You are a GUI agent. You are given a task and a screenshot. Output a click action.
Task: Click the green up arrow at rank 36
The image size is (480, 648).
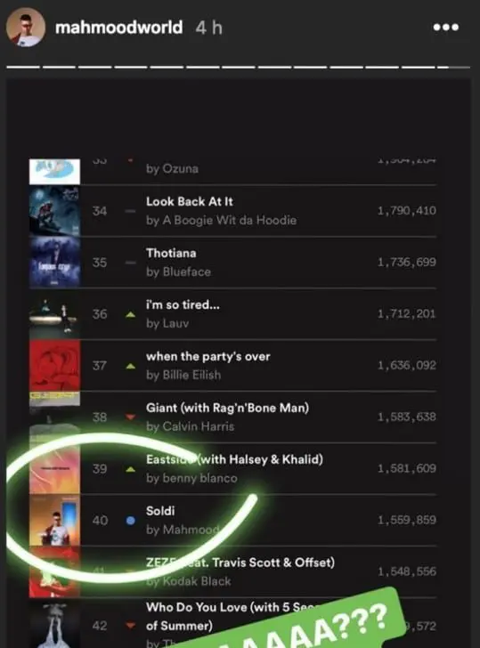point(130,314)
